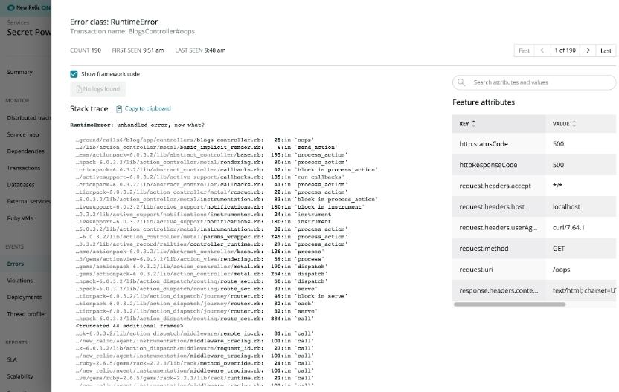Open Deployments in the sidebar
Viewport: 619px width, 392px height.
[24, 297]
